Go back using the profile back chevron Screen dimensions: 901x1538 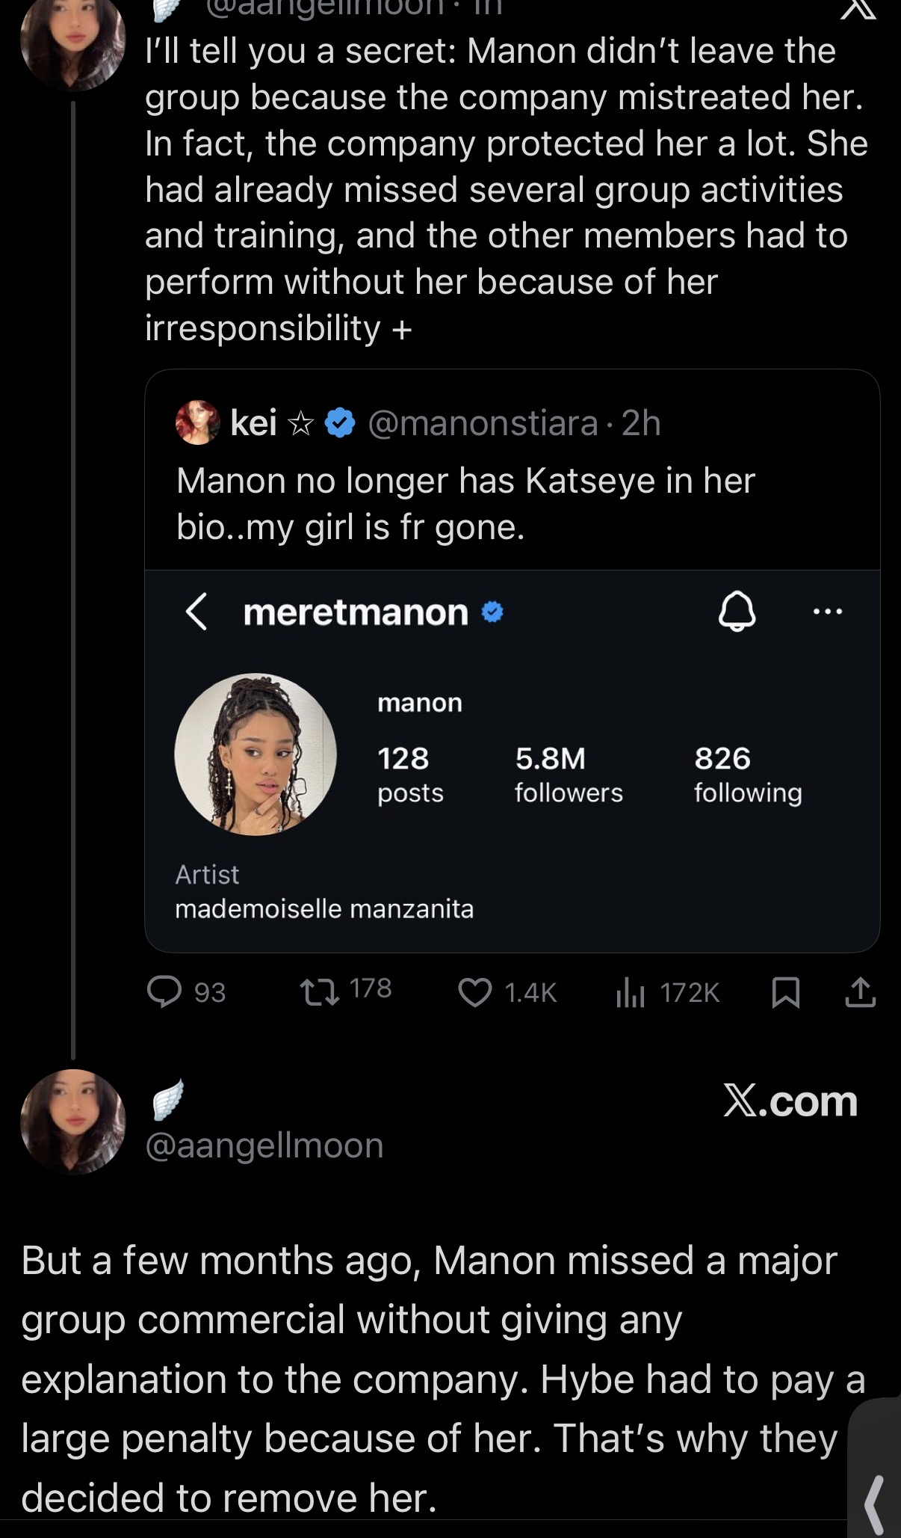[x=196, y=612]
